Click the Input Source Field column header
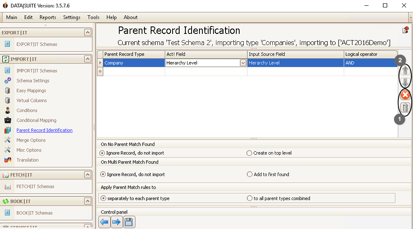This screenshot has width=413, height=229. point(295,54)
